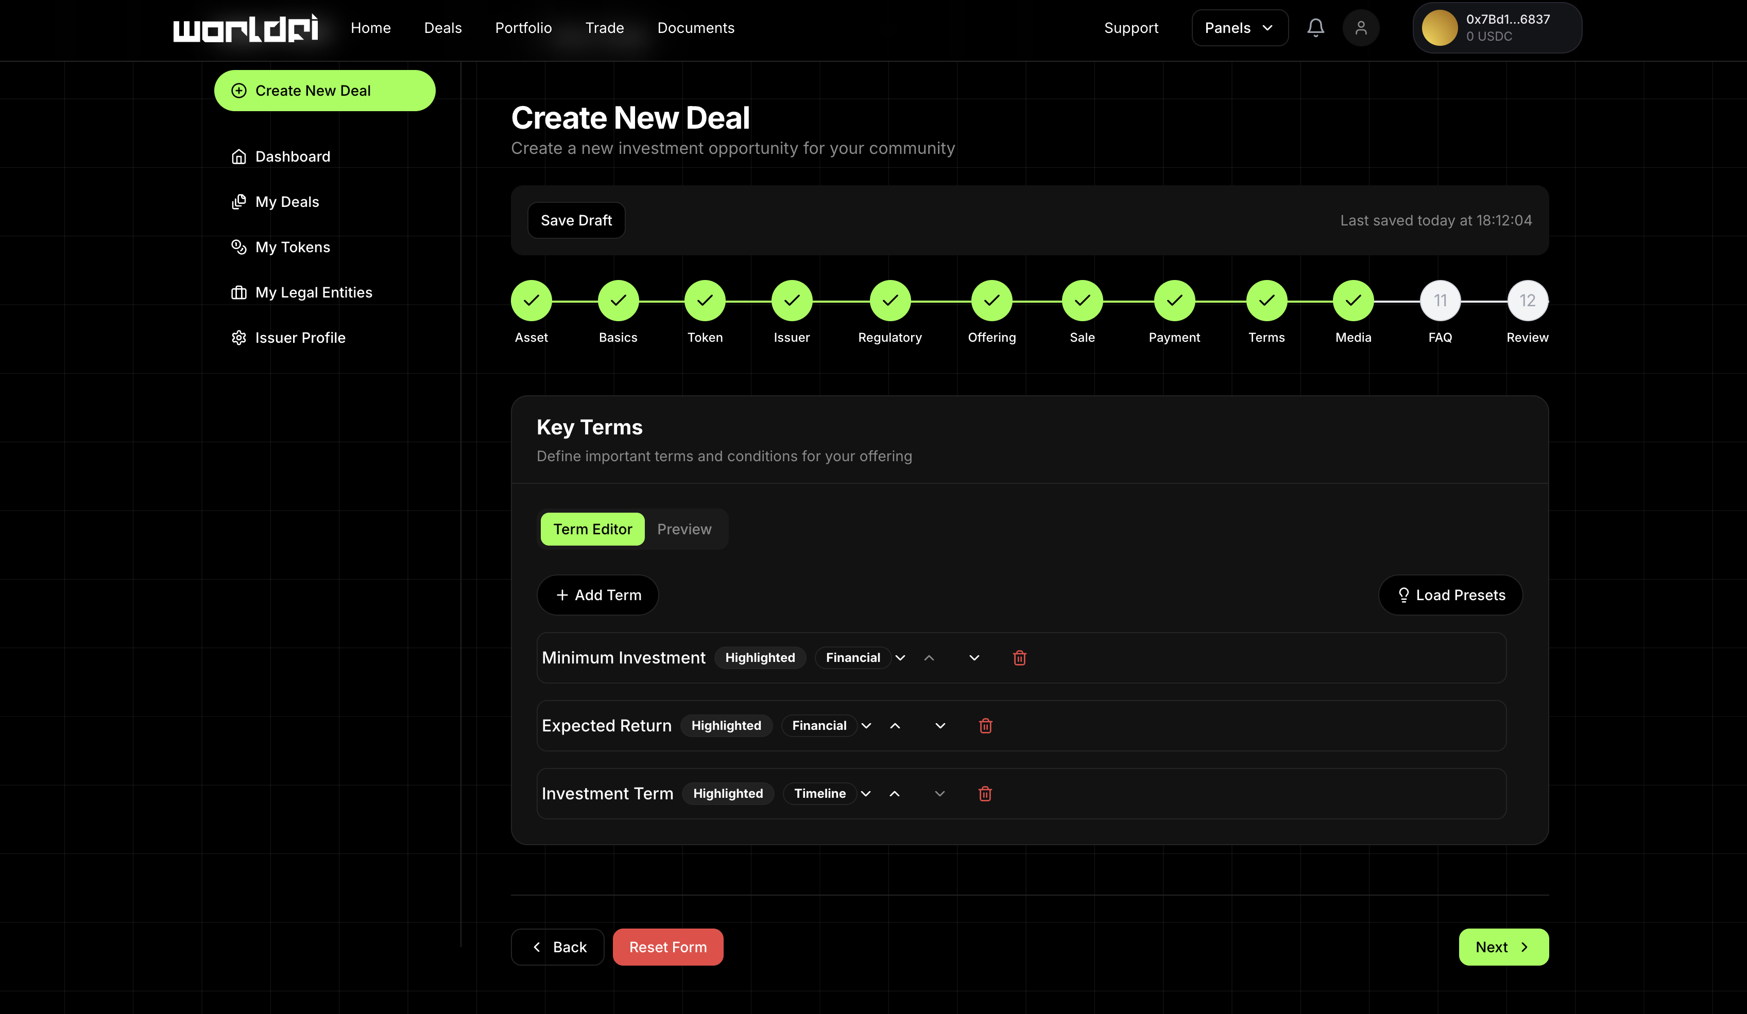Click the wallet address 0x7Bd1...6837 badge
This screenshot has height=1014, width=1747.
(1497, 28)
